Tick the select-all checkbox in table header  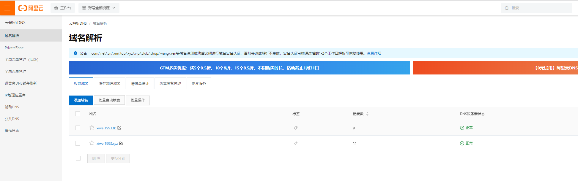tap(78, 114)
